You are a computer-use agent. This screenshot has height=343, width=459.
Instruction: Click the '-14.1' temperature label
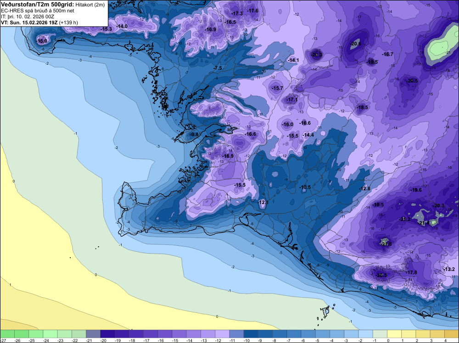[293, 60]
